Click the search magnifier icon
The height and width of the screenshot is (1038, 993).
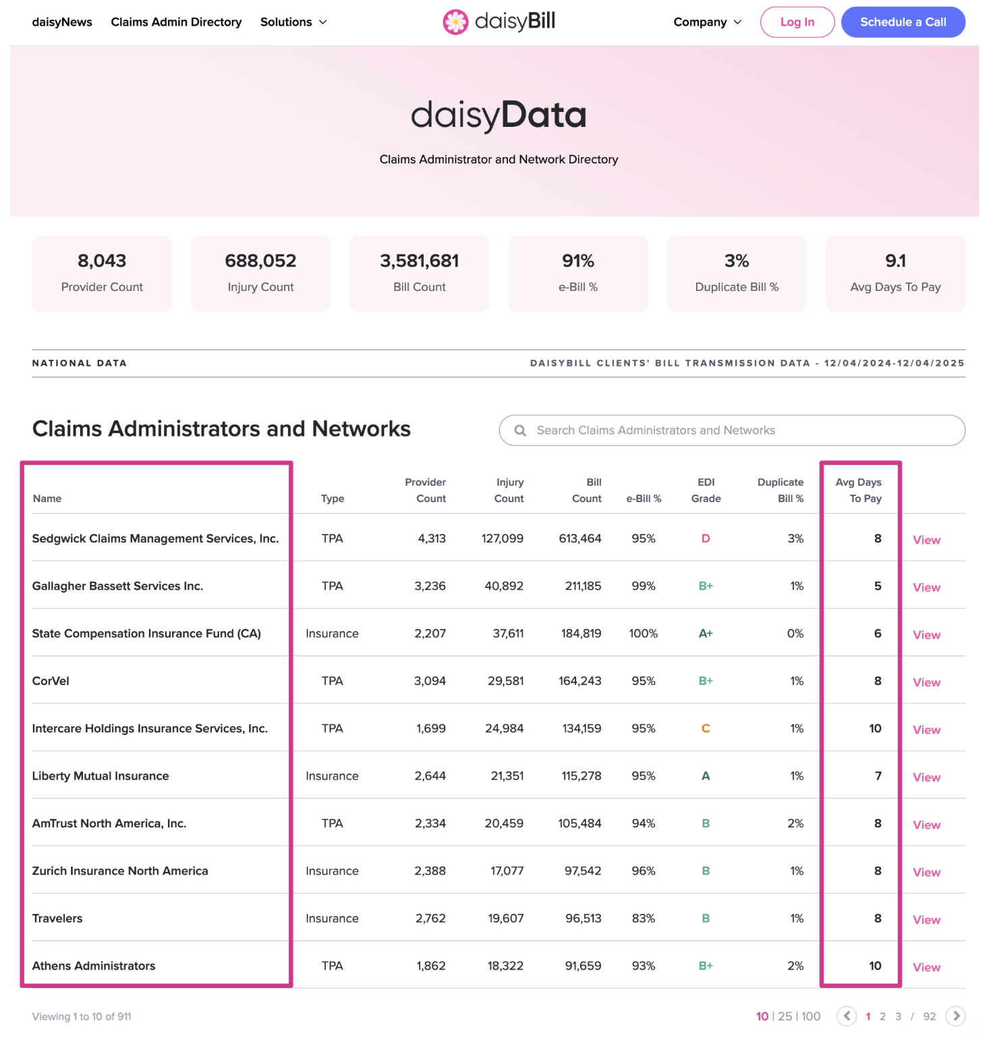[x=520, y=431]
